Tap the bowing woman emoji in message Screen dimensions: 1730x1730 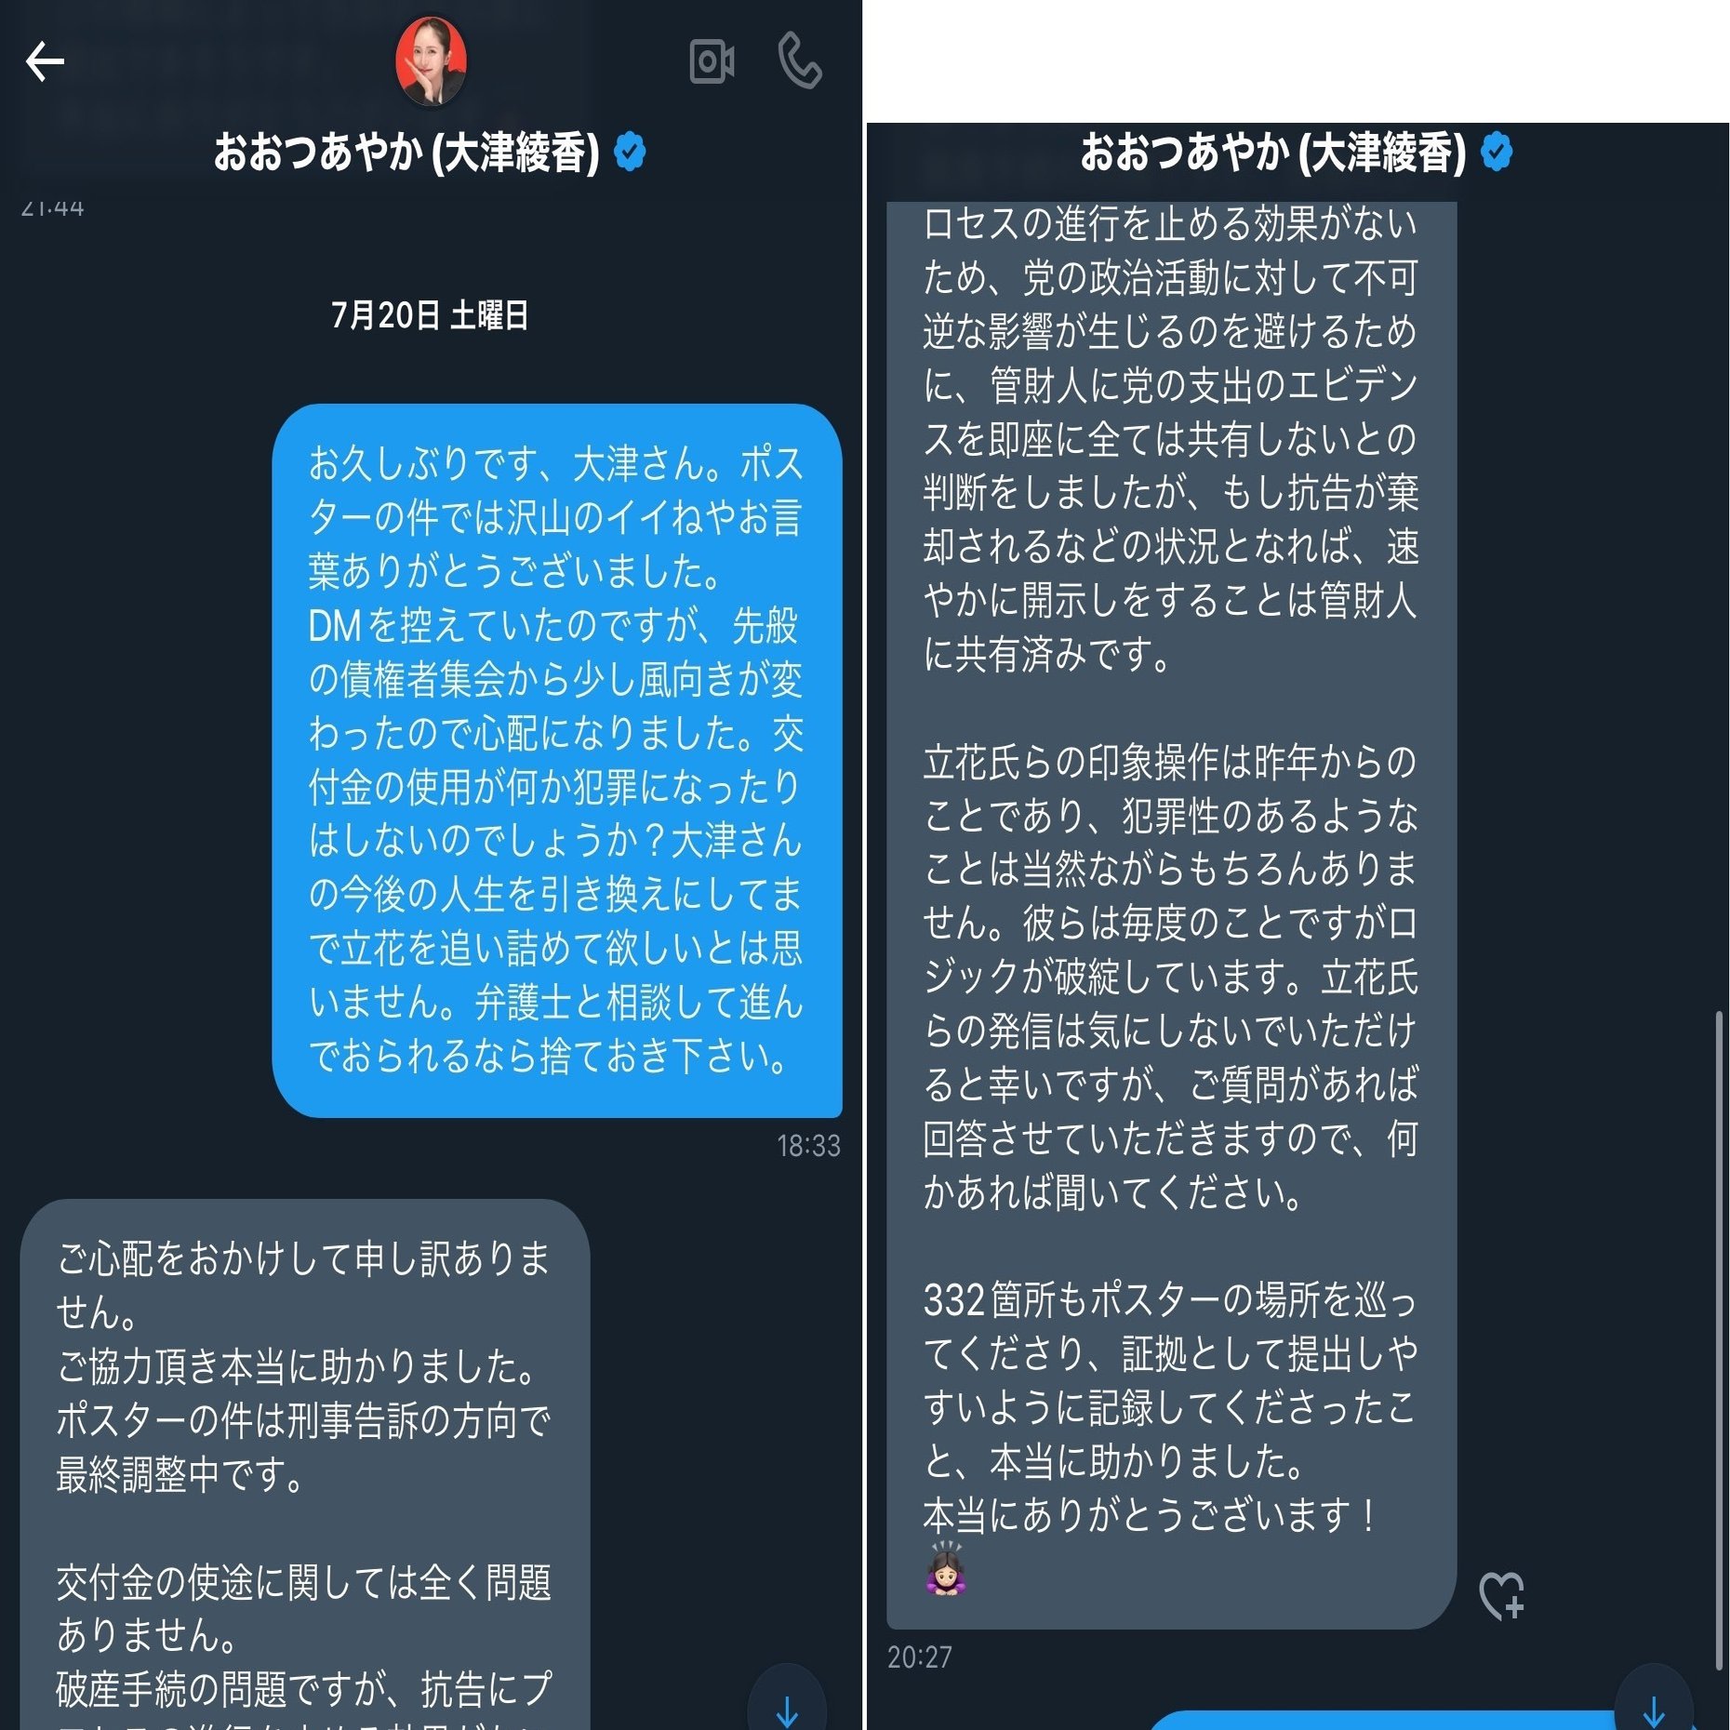coord(946,1569)
